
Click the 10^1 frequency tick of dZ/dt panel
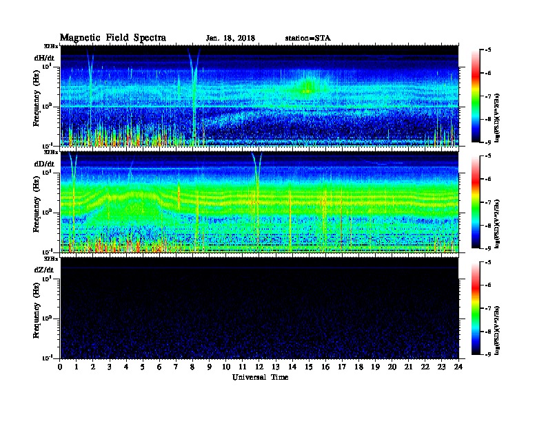(x=47, y=279)
